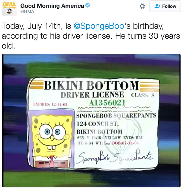Click the printed SPONGEBOB SQUAREPANTS name

[x=116, y=115]
